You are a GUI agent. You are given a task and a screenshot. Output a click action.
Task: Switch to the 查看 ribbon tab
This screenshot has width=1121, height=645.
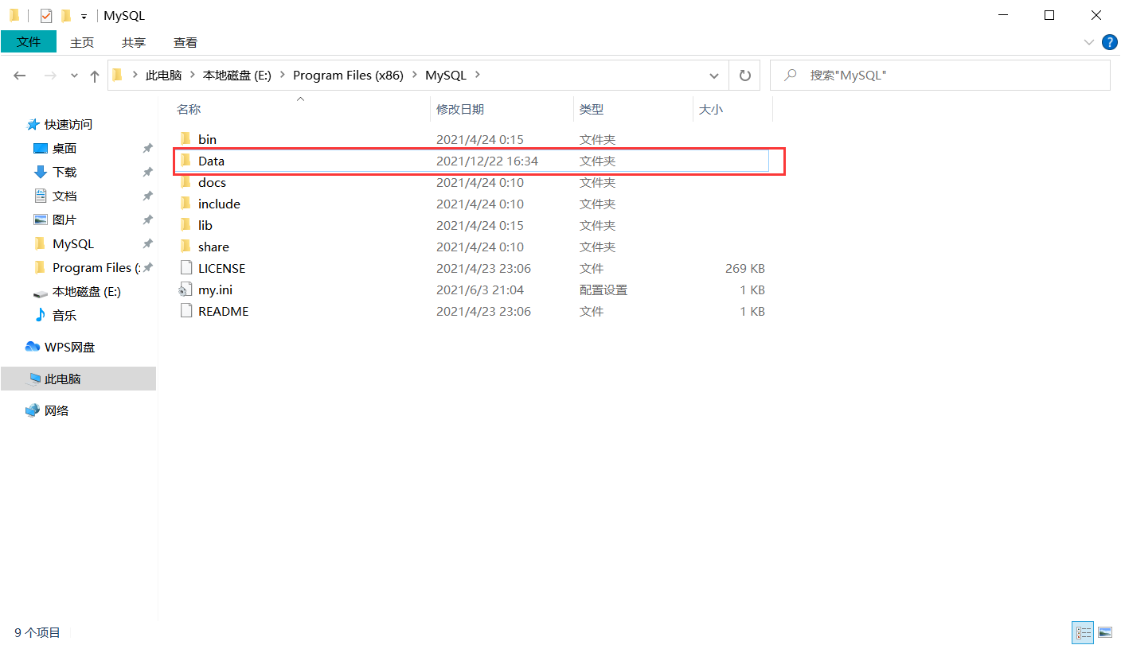pyautogui.click(x=185, y=42)
